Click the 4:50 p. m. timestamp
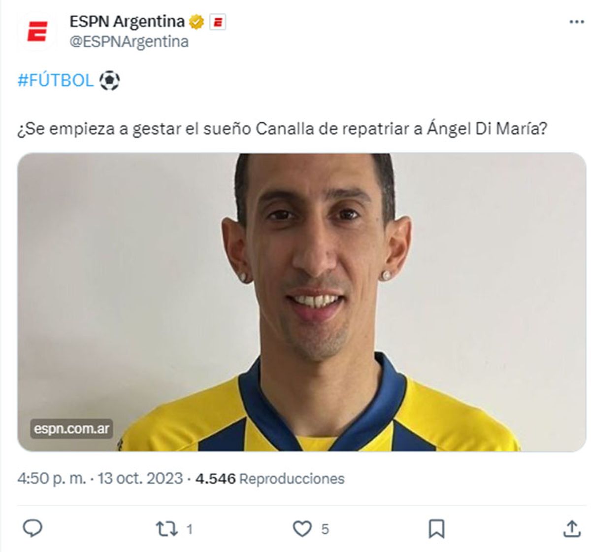The image size is (591, 552). [x=52, y=479]
